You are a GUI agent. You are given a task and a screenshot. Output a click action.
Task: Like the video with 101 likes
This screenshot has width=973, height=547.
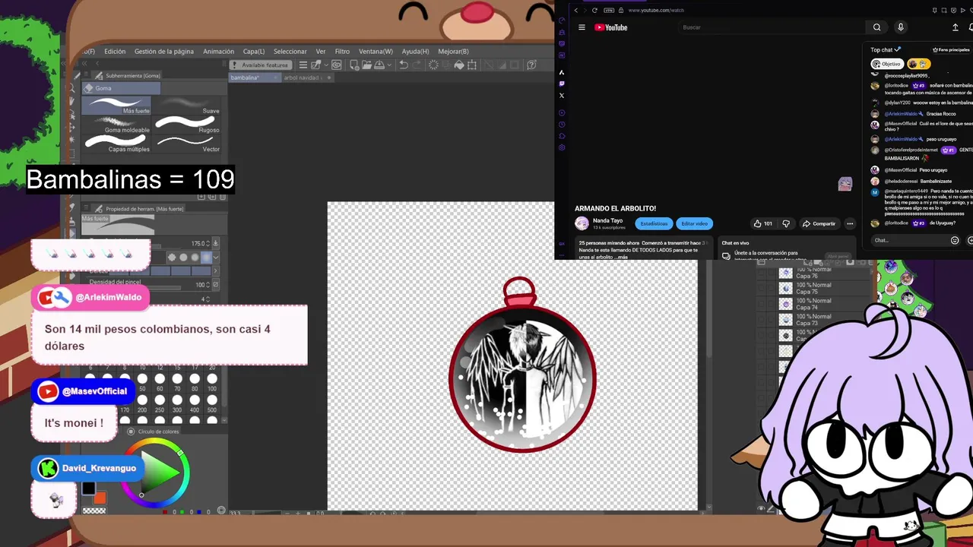click(x=763, y=223)
